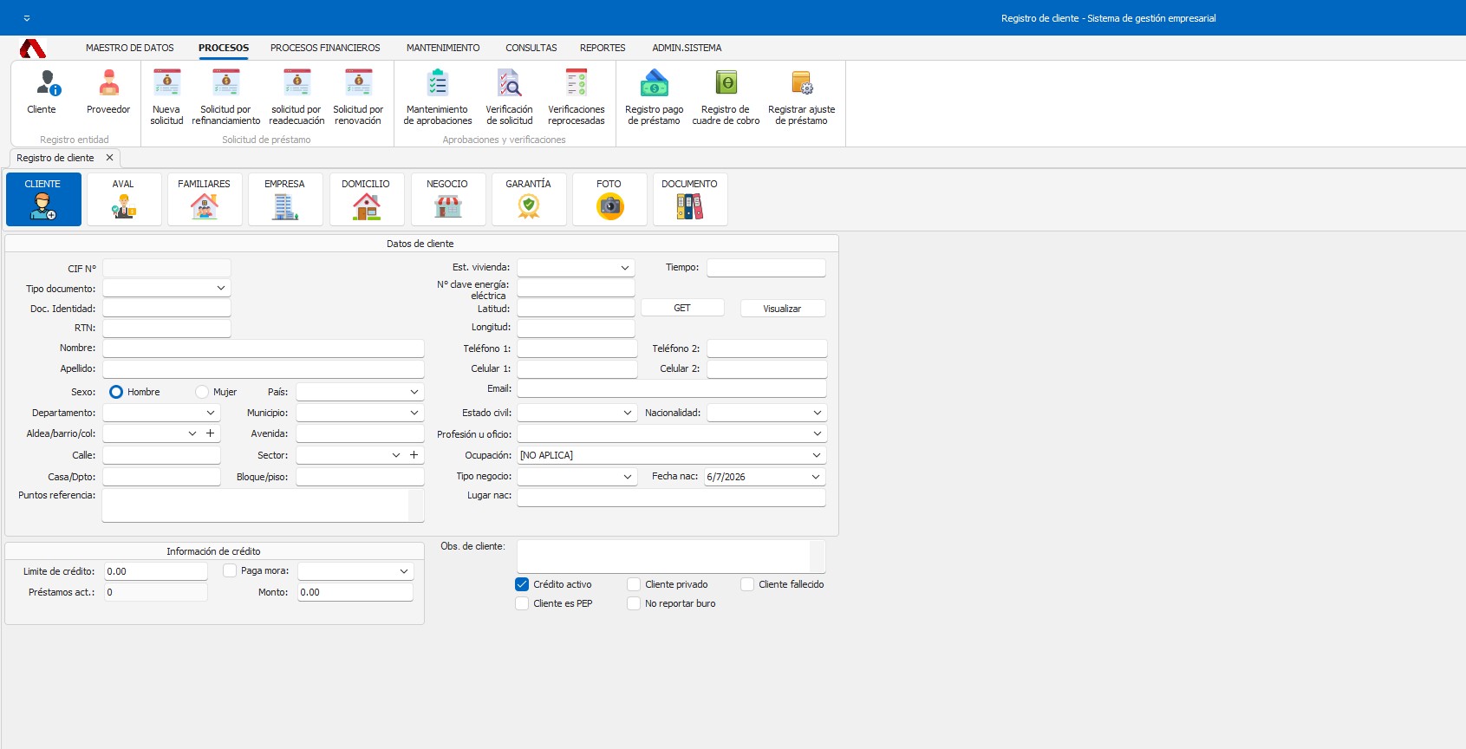
Task: Go to the GARANTÍA section
Action: click(529, 199)
